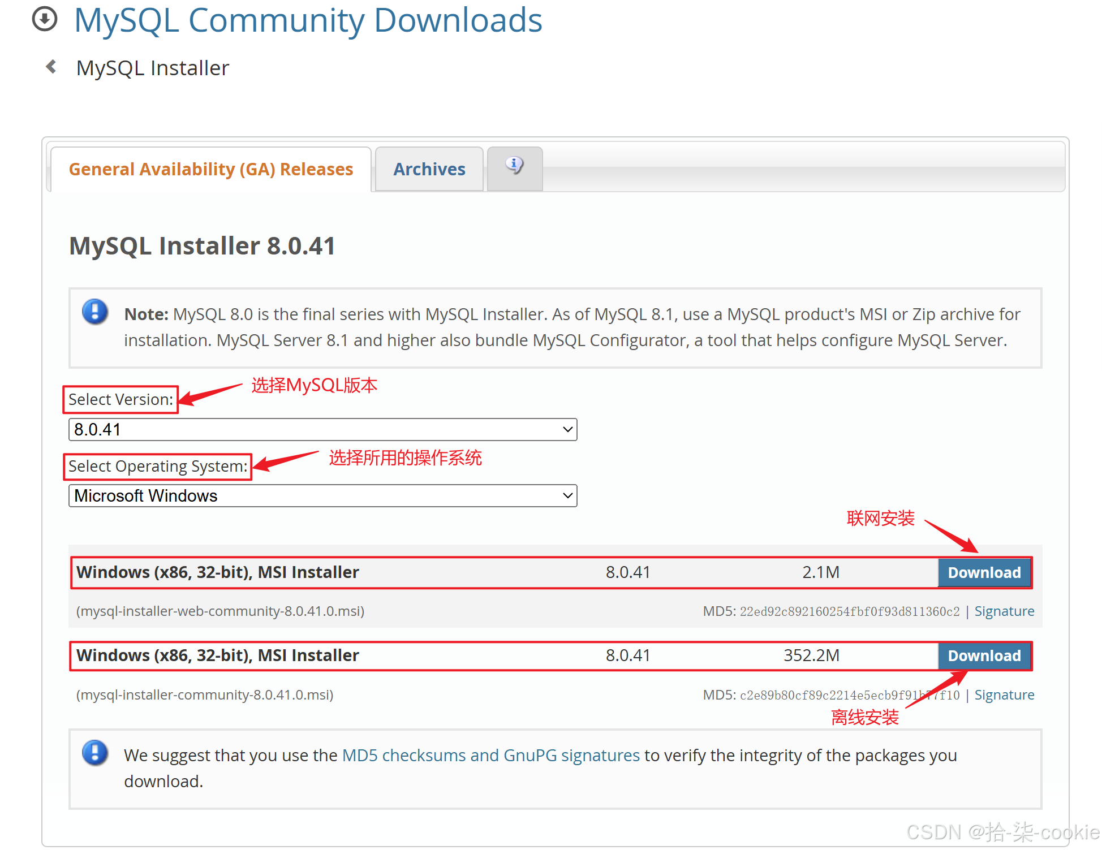Download the 2.1M web installer
This screenshot has height=850, width=1102.
984,572
